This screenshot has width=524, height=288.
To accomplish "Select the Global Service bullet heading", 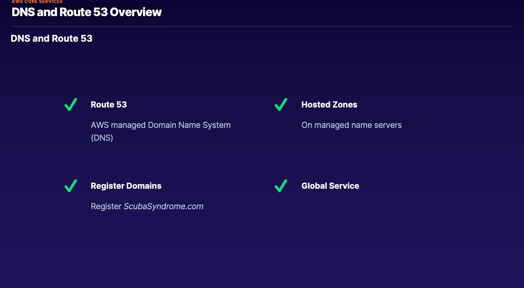I will click(330, 186).
